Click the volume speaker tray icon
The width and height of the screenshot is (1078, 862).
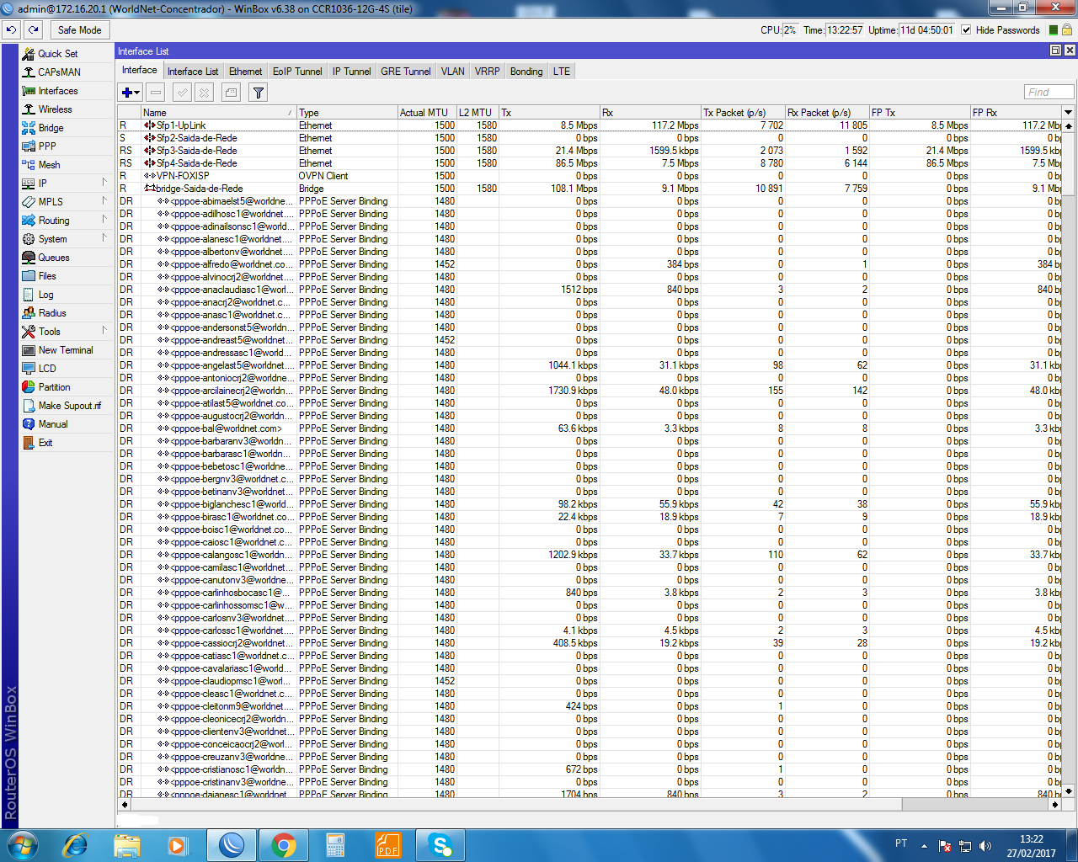coord(985,845)
